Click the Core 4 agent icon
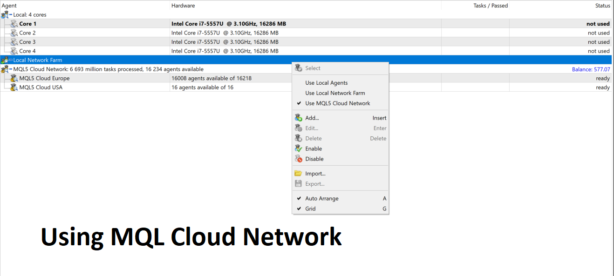614x276 pixels. point(14,51)
